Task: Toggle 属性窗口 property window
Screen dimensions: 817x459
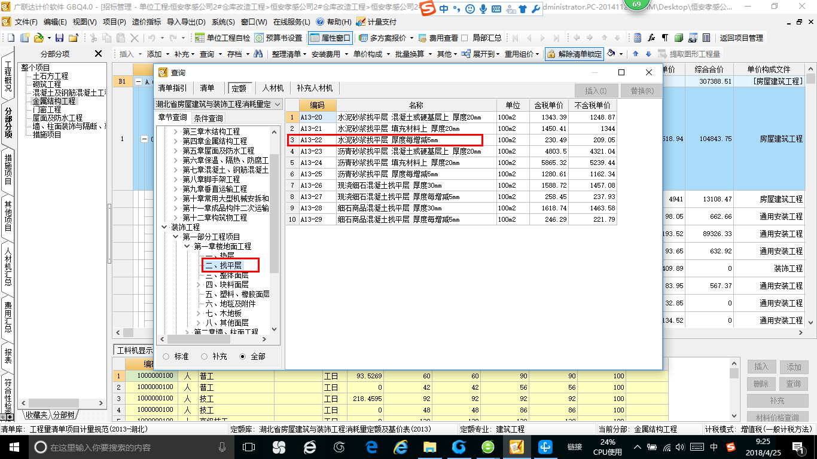Action: (330, 38)
